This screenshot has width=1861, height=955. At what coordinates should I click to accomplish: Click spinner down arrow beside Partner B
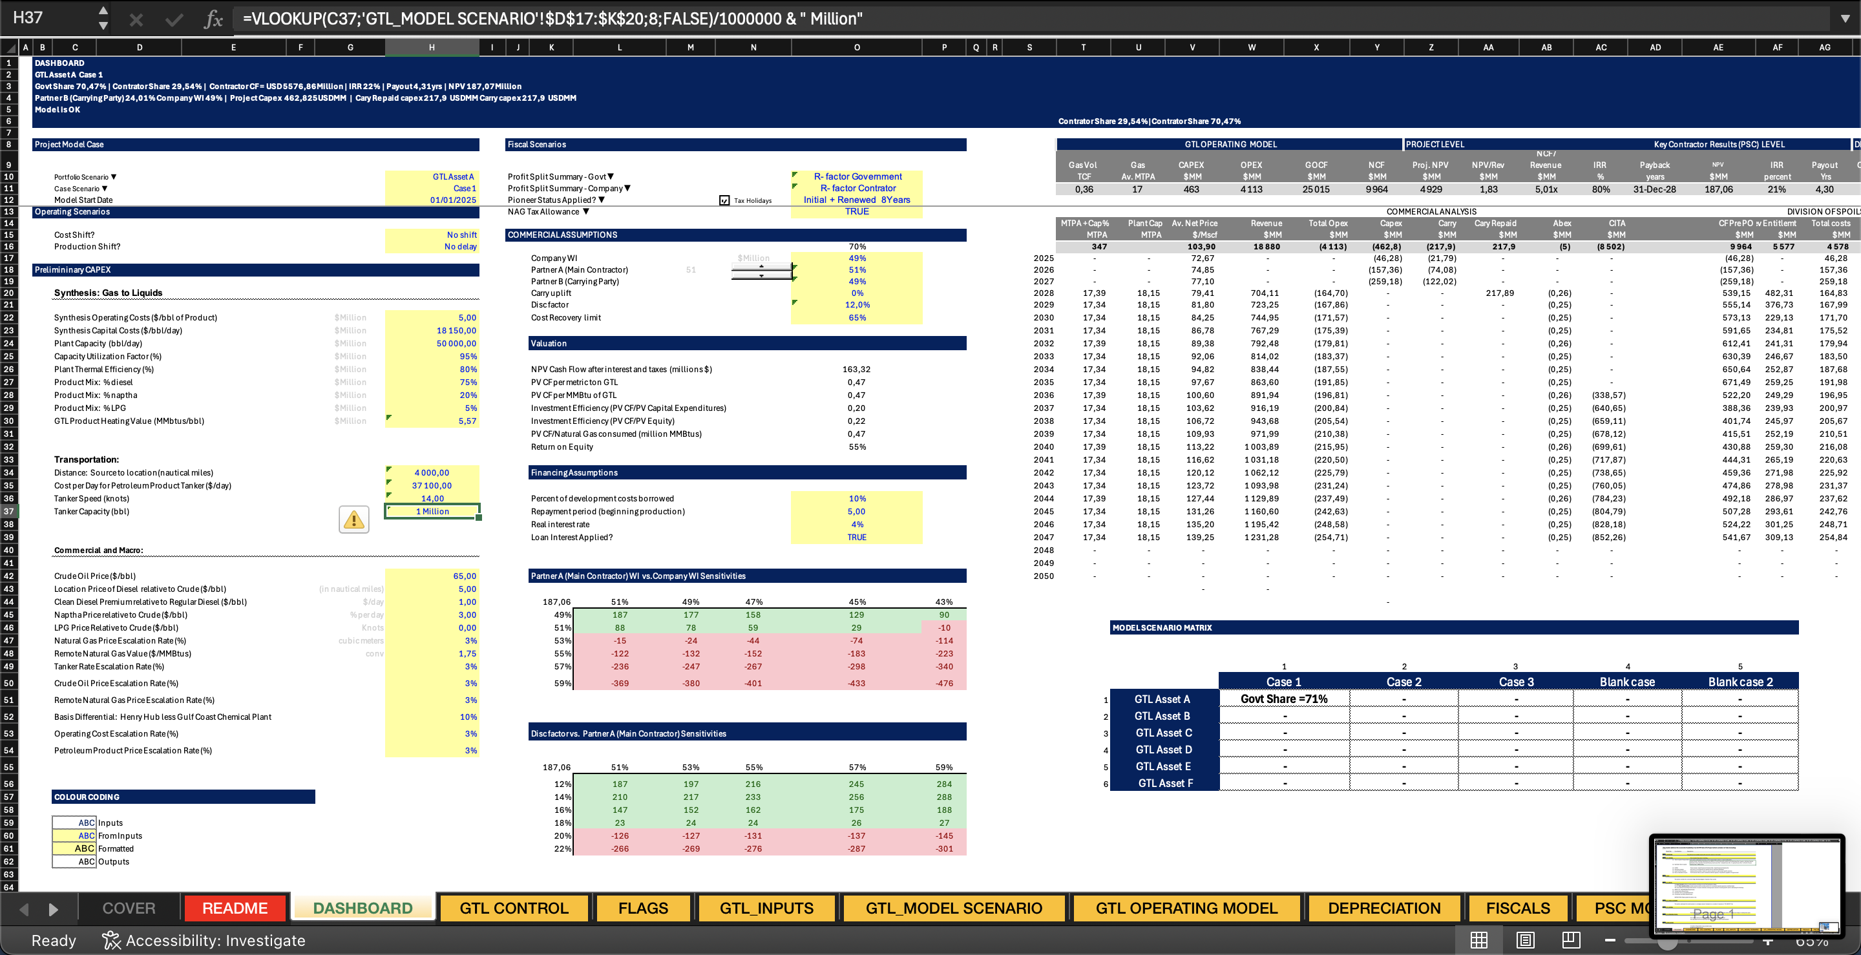coord(761,276)
